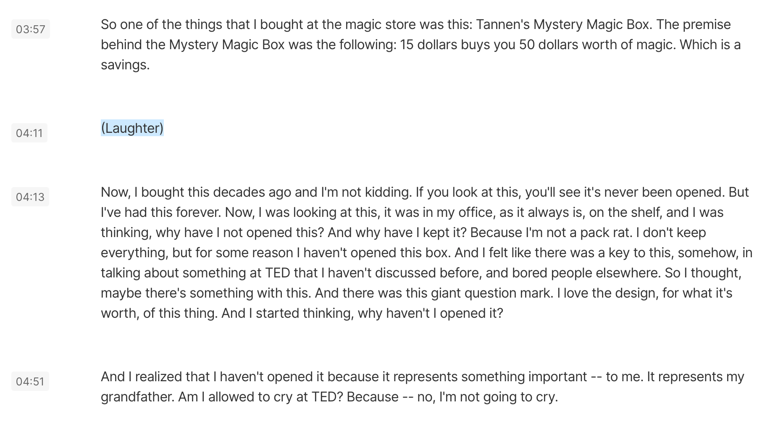Jump to the 04:11 timestamp
Image resolution: width=778 pixels, height=422 pixels.
29,133
